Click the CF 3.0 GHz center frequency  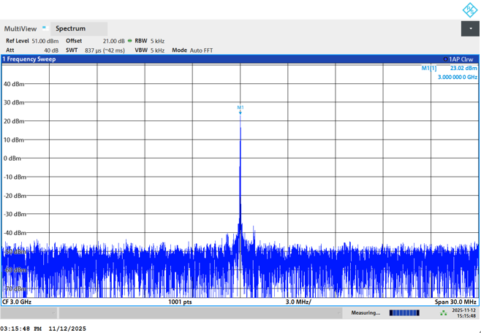(18, 302)
